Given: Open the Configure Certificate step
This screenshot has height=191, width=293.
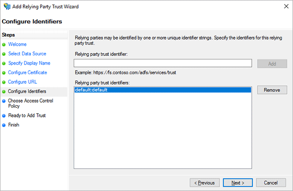Looking at the screenshot, I should (27, 73).
